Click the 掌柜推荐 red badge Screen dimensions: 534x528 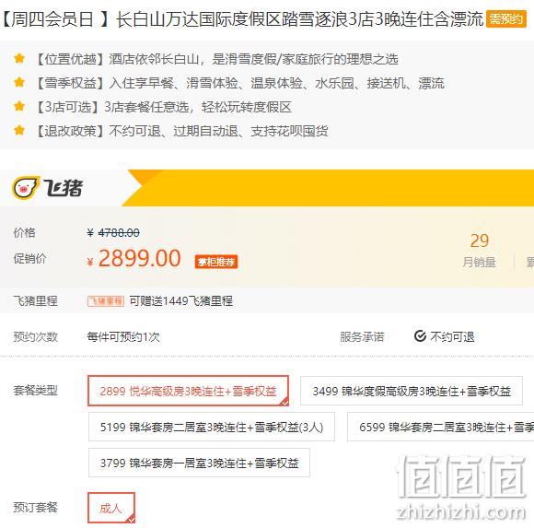point(216,262)
